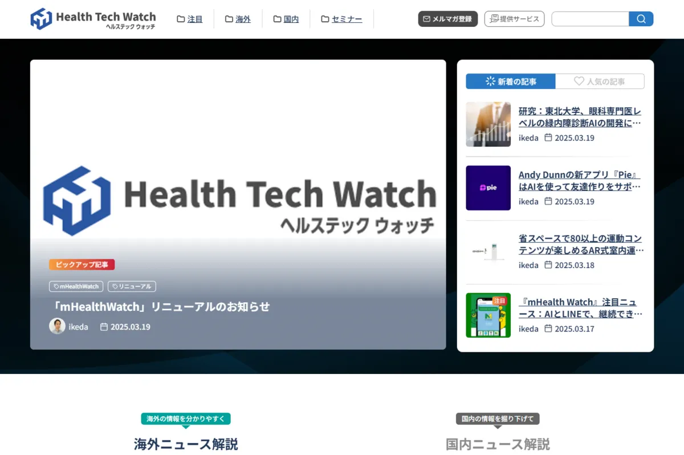Image resolution: width=684 pixels, height=455 pixels.
Task: Open the 東北大学 緑内障診断AI article link
Action: tap(580, 117)
